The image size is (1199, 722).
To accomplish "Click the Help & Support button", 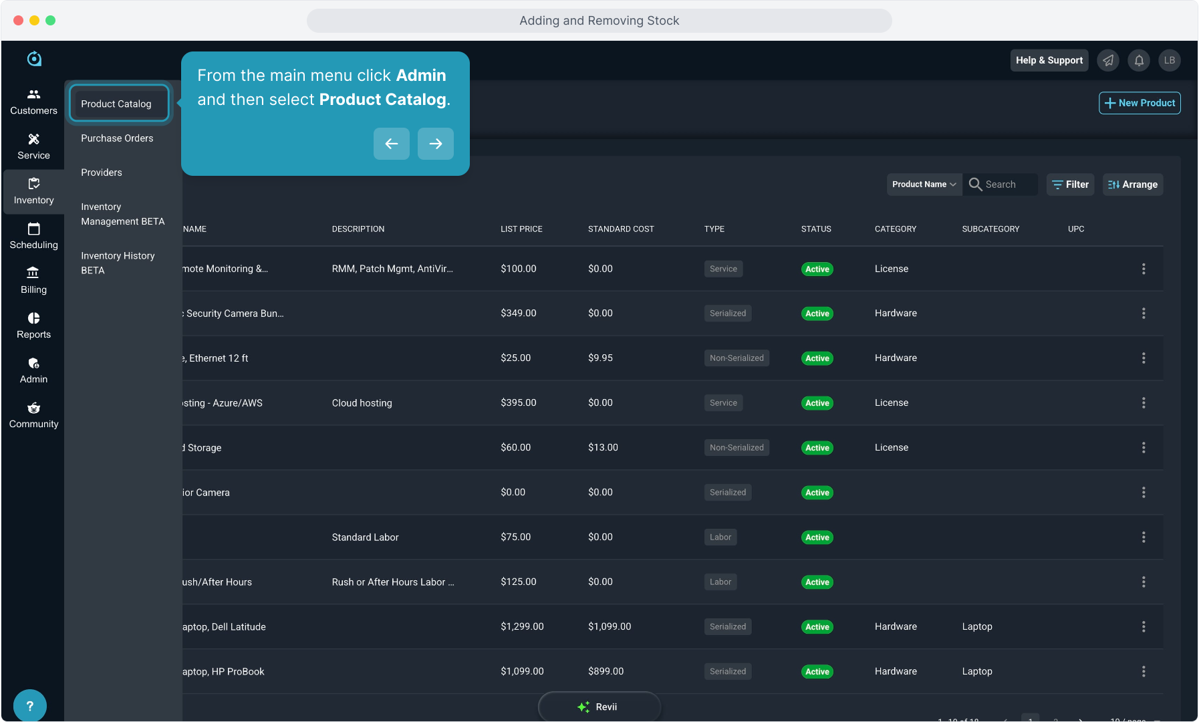I will 1049,60.
